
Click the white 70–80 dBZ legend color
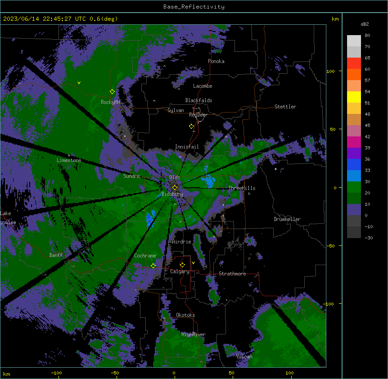[354, 41]
